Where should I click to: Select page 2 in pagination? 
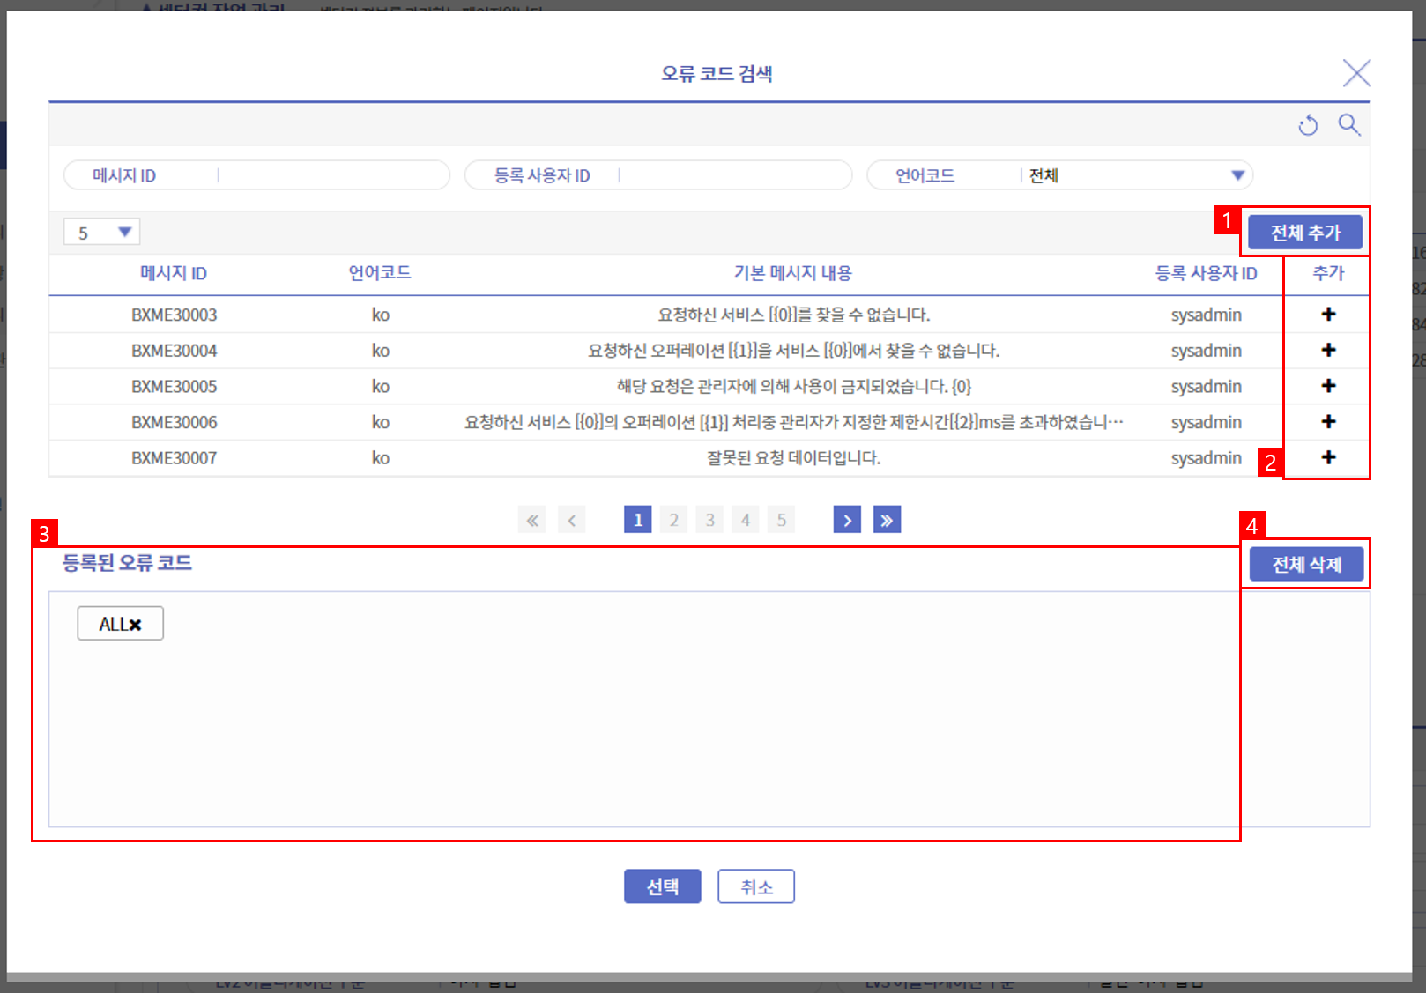pos(674,520)
